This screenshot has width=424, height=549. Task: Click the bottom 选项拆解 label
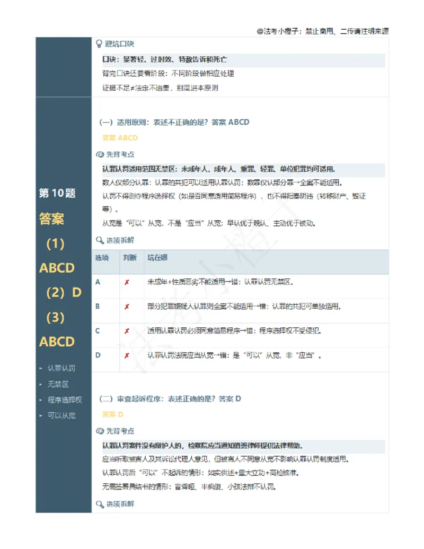tap(120, 504)
